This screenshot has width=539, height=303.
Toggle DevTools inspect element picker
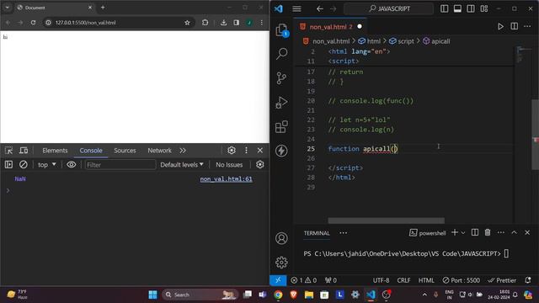pos(8,151)
